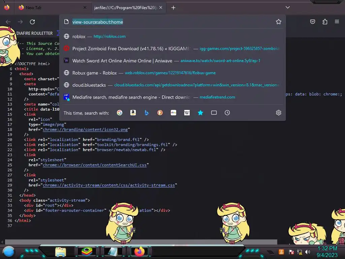Image resolution: width=345 pixels, height=259 pixels.
Task: Choose the roblox suggestion
Action: click(172, 36)
